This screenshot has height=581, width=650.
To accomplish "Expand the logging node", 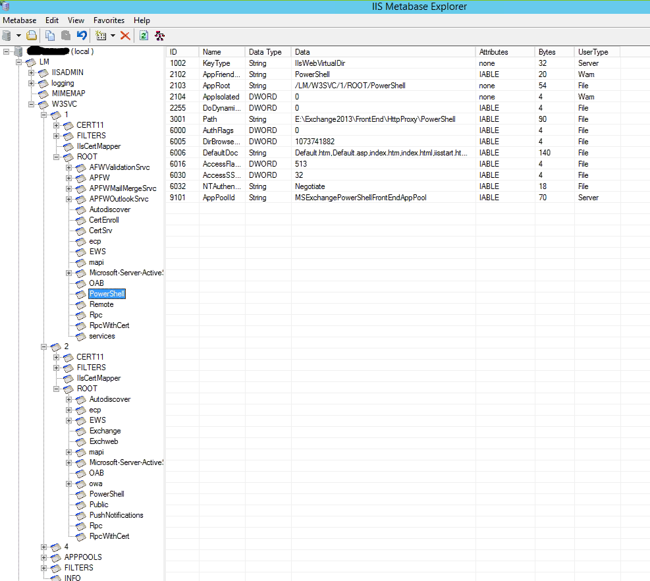I will (31, 84).
